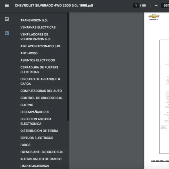Click the outline panel scrollbar
The image size is (169, 169).
click(68, 66)
